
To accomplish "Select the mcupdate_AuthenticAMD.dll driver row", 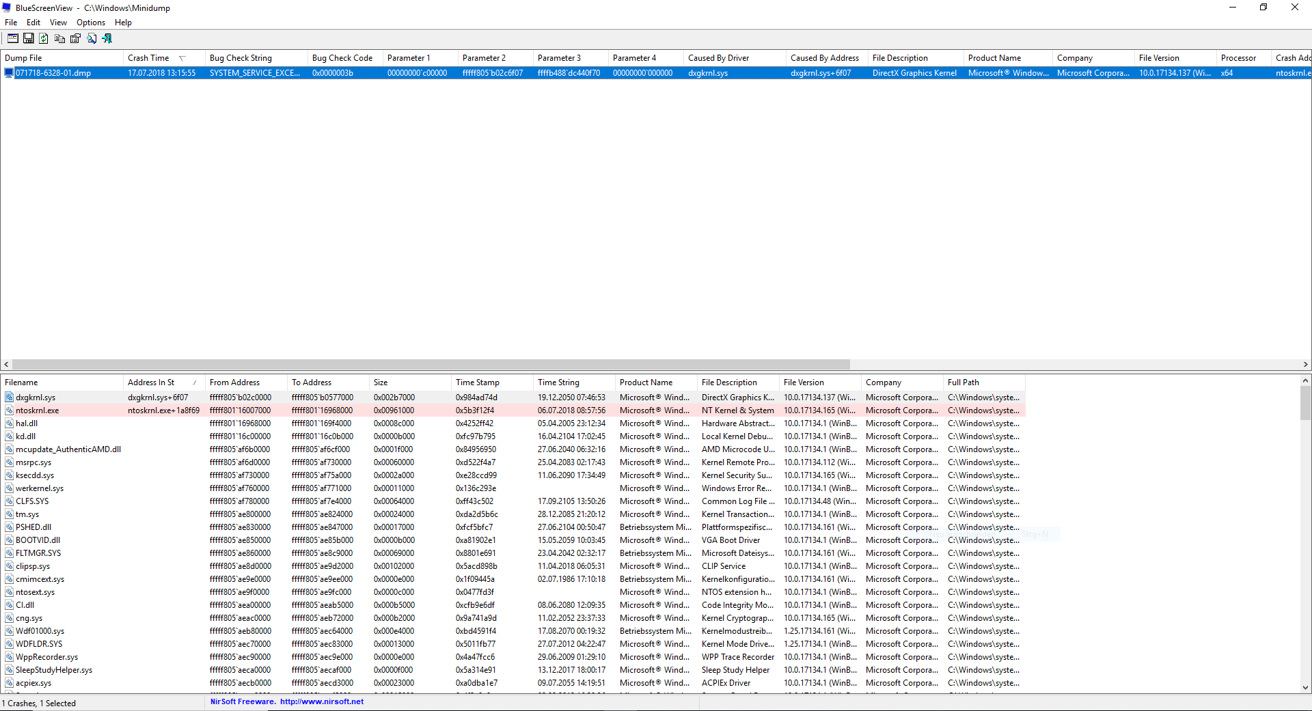I will point(513,449).
